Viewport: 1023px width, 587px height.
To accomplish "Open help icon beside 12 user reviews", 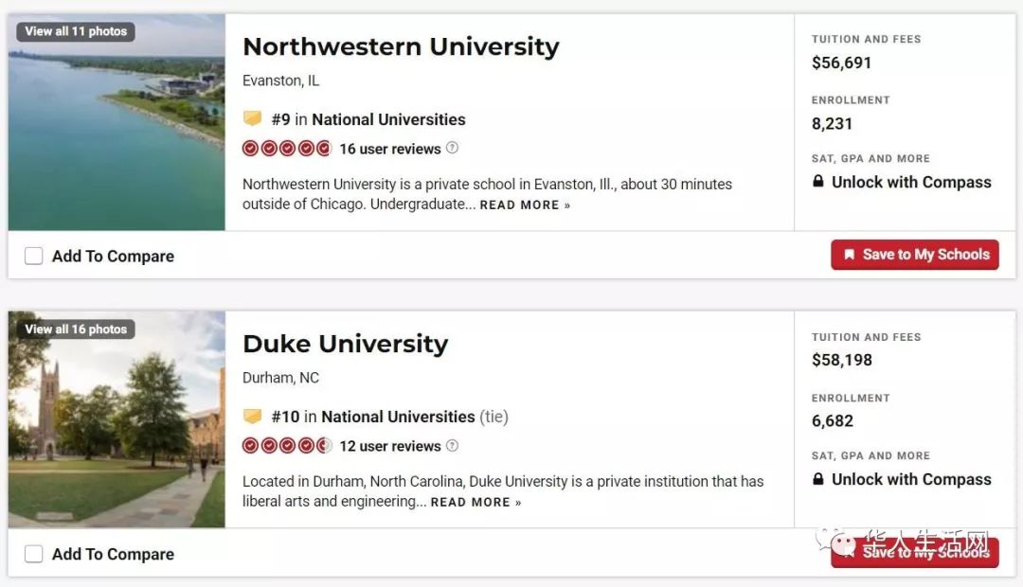I will tap(452, 446).
